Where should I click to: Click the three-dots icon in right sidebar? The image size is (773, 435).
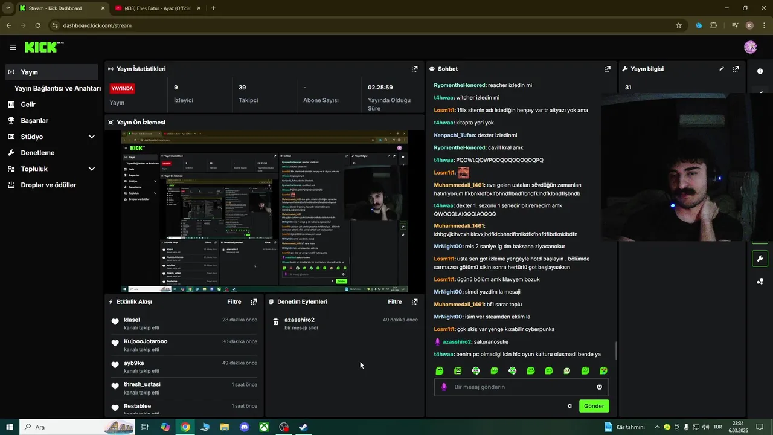coord(760,281)
